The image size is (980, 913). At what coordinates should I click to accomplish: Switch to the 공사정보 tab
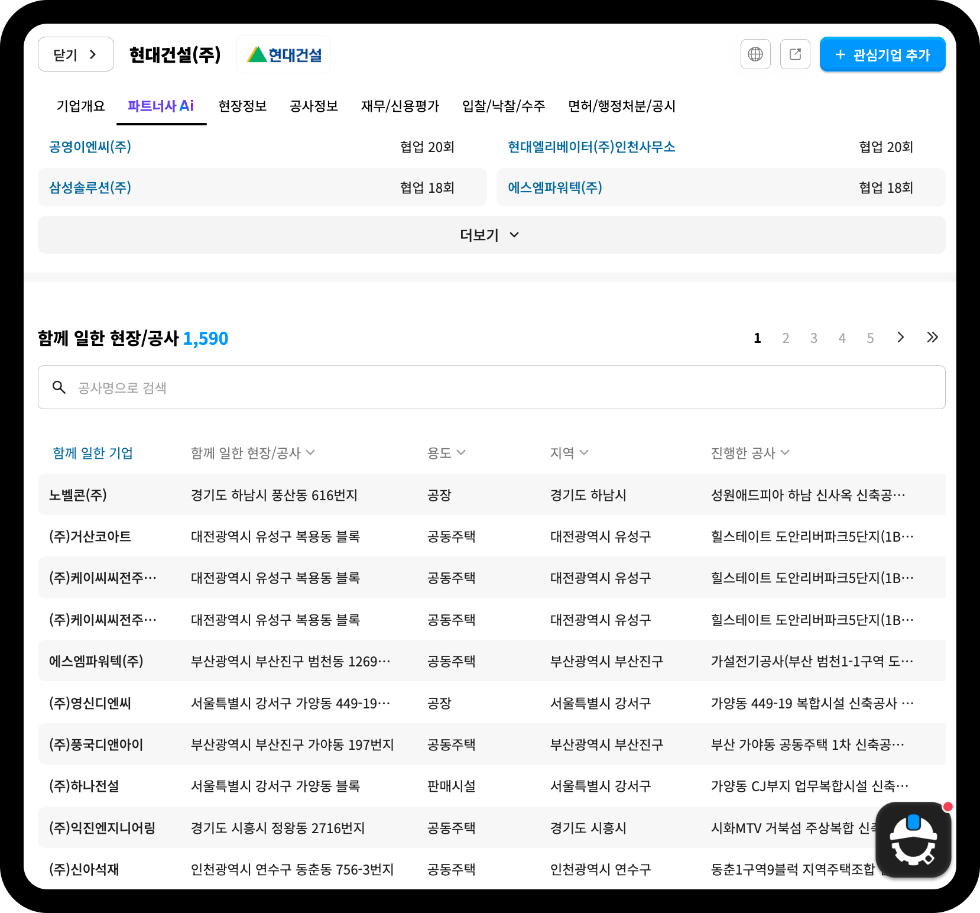(x=314, y=106)
